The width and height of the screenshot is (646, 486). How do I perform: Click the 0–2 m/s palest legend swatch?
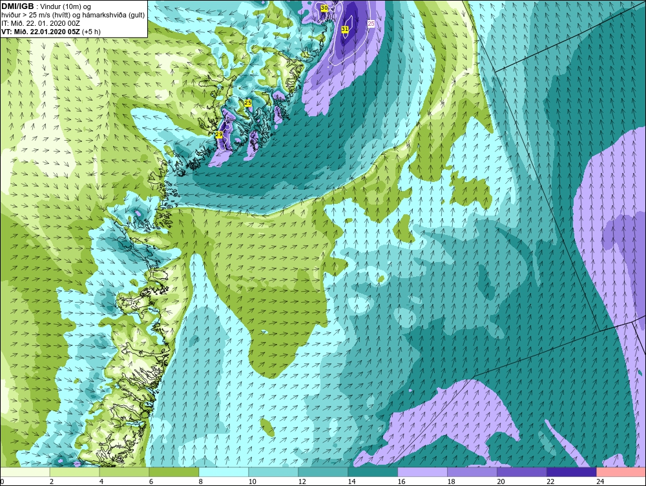tap(25, 472)
